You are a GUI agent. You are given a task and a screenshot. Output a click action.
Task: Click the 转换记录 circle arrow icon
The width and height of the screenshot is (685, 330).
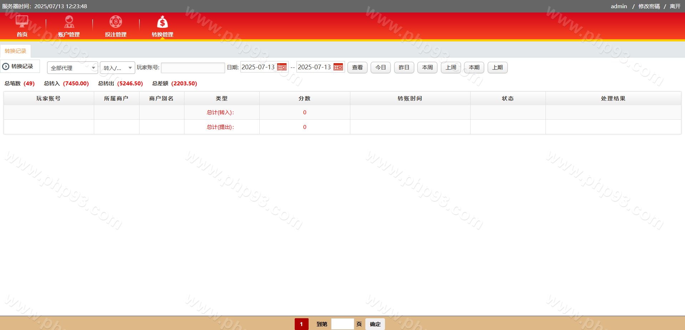[x=6, y=66]
